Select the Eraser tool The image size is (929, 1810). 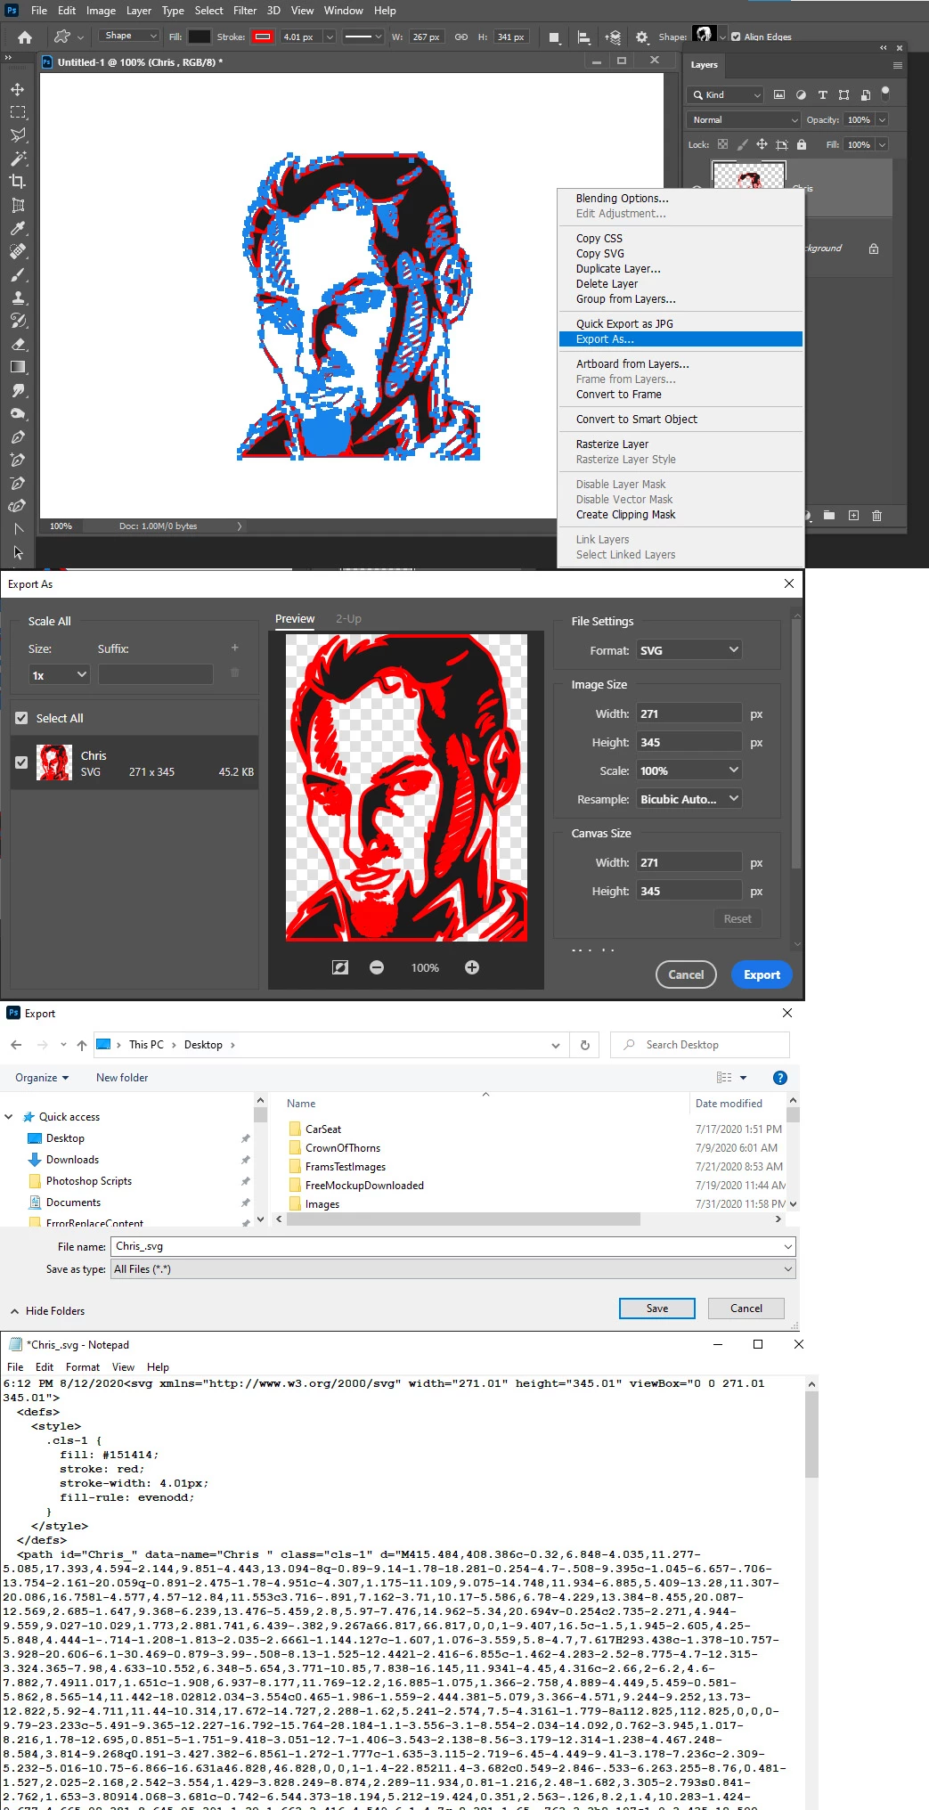pos(18,344)
